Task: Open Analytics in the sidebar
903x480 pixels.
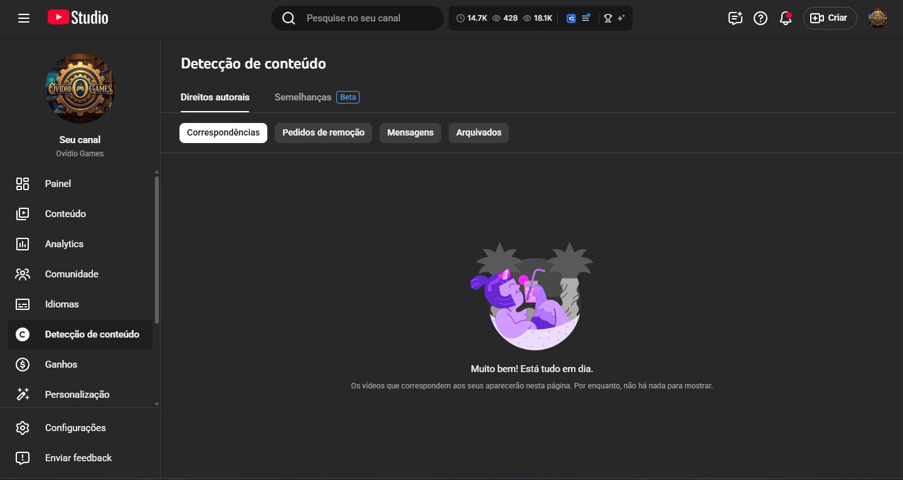Action: point(80,244)
